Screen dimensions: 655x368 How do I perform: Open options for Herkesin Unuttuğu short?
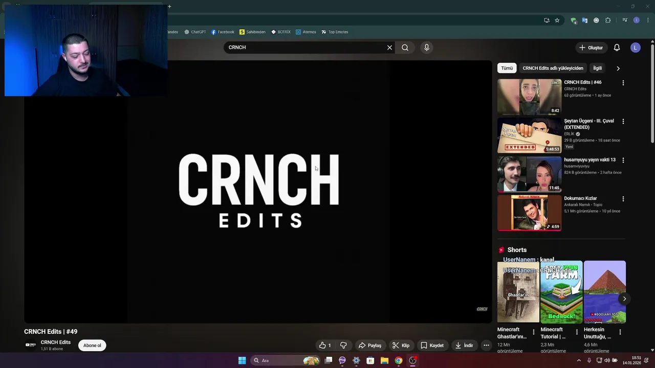620,332
